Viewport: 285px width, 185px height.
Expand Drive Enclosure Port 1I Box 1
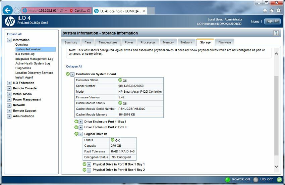[81, 122]
